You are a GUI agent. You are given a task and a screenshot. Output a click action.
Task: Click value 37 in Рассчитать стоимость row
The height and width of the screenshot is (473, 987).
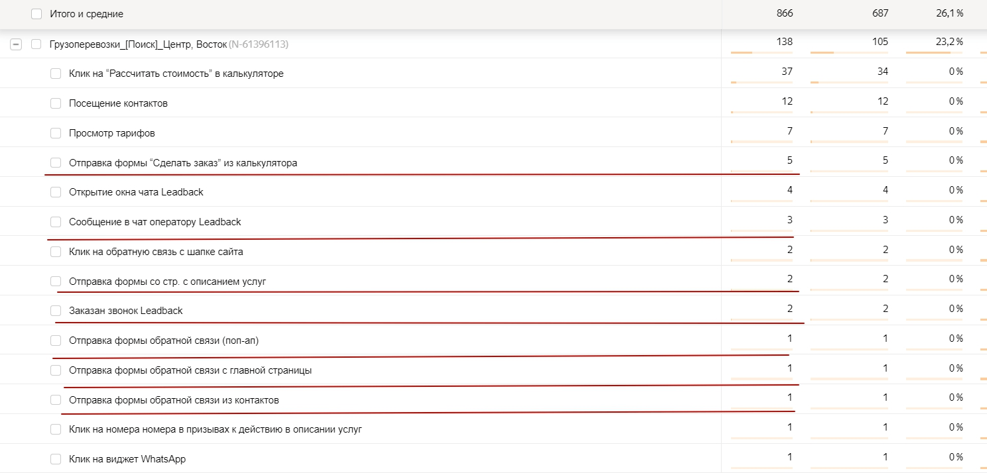click(787, 72)
